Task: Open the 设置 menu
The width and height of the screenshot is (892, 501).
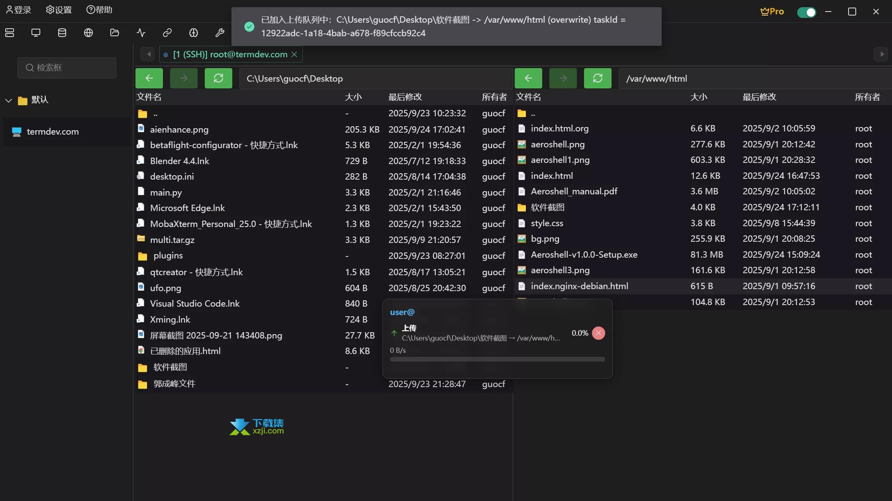Action: coord(59,10)
